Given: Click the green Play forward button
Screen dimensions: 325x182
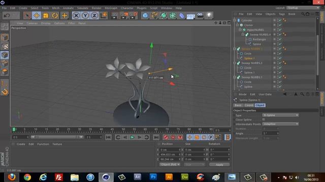Looking at the screenshot, I should coord(132,137).
